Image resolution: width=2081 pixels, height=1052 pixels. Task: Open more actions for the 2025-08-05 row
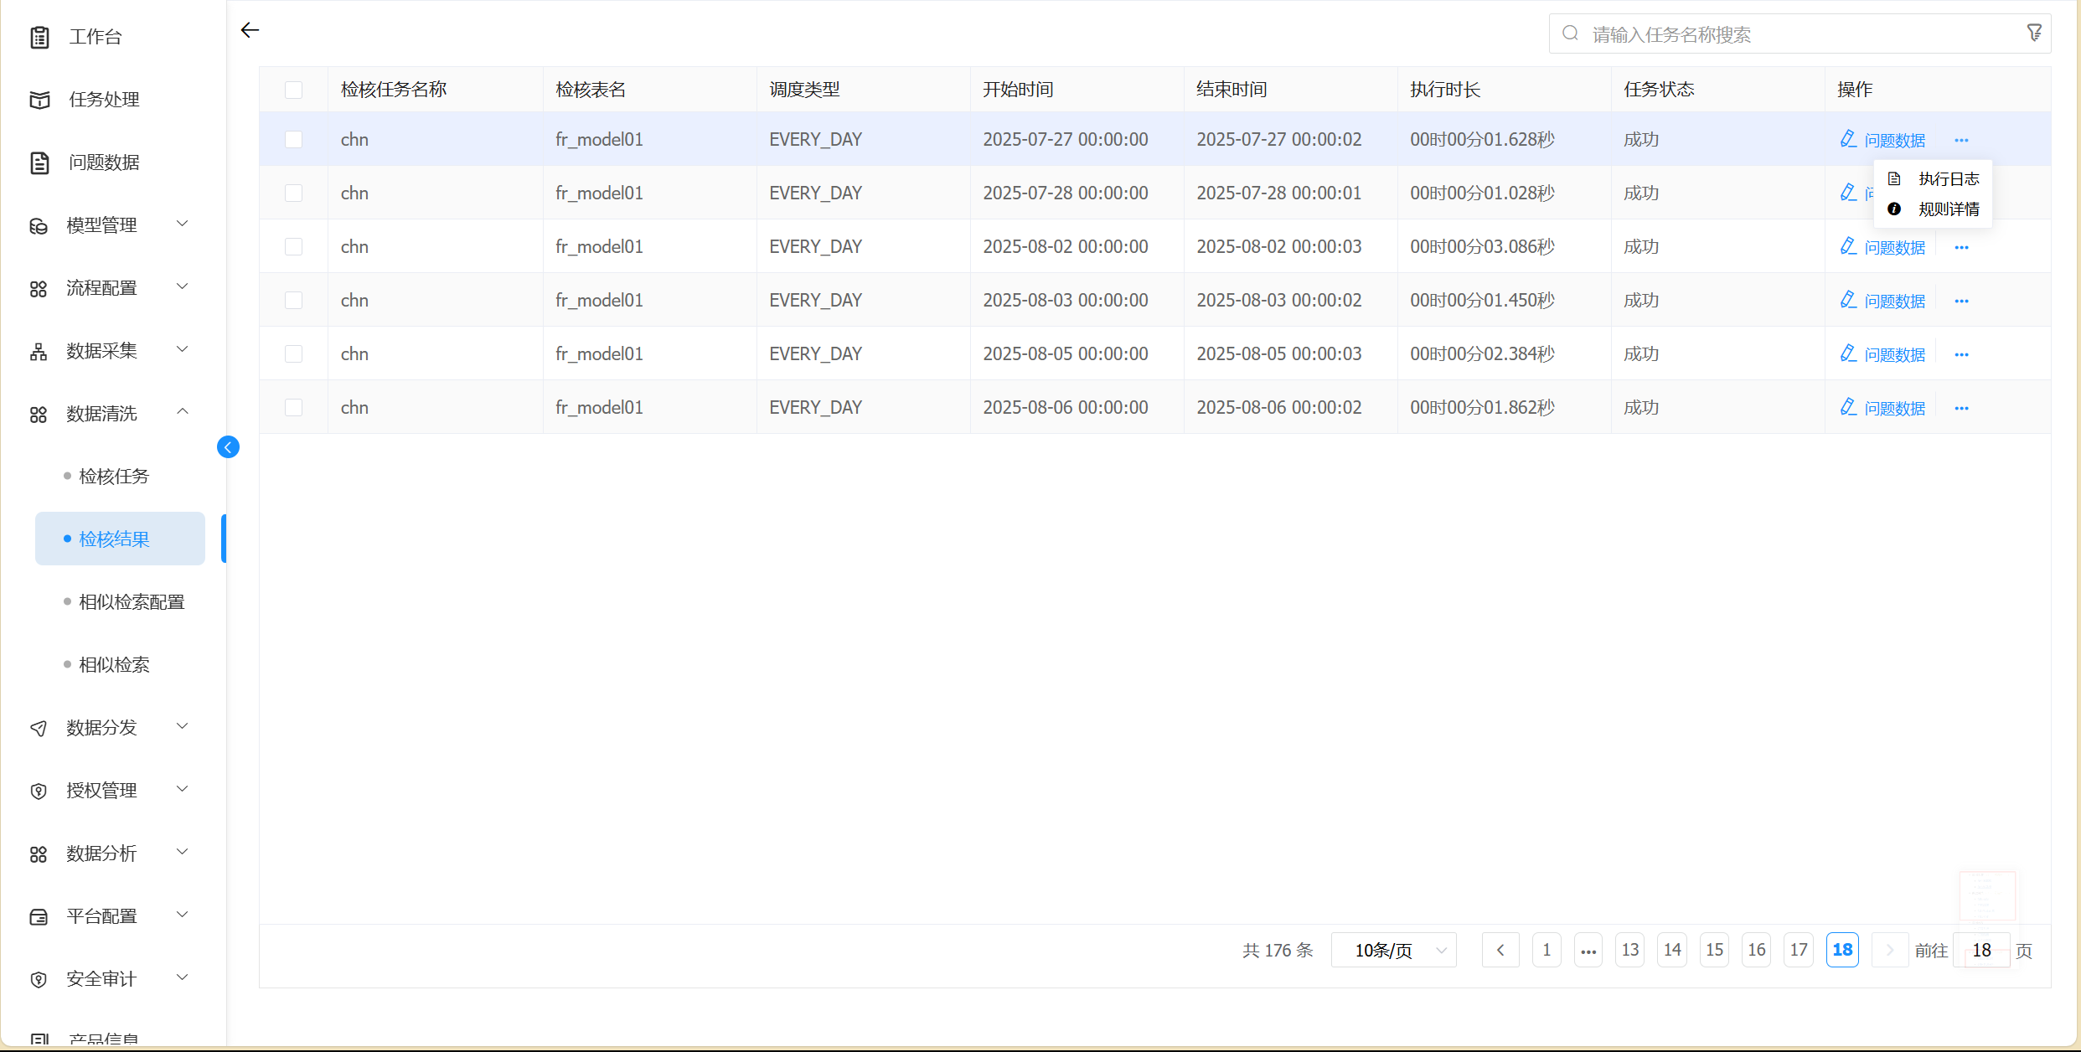coord(1961,354)
